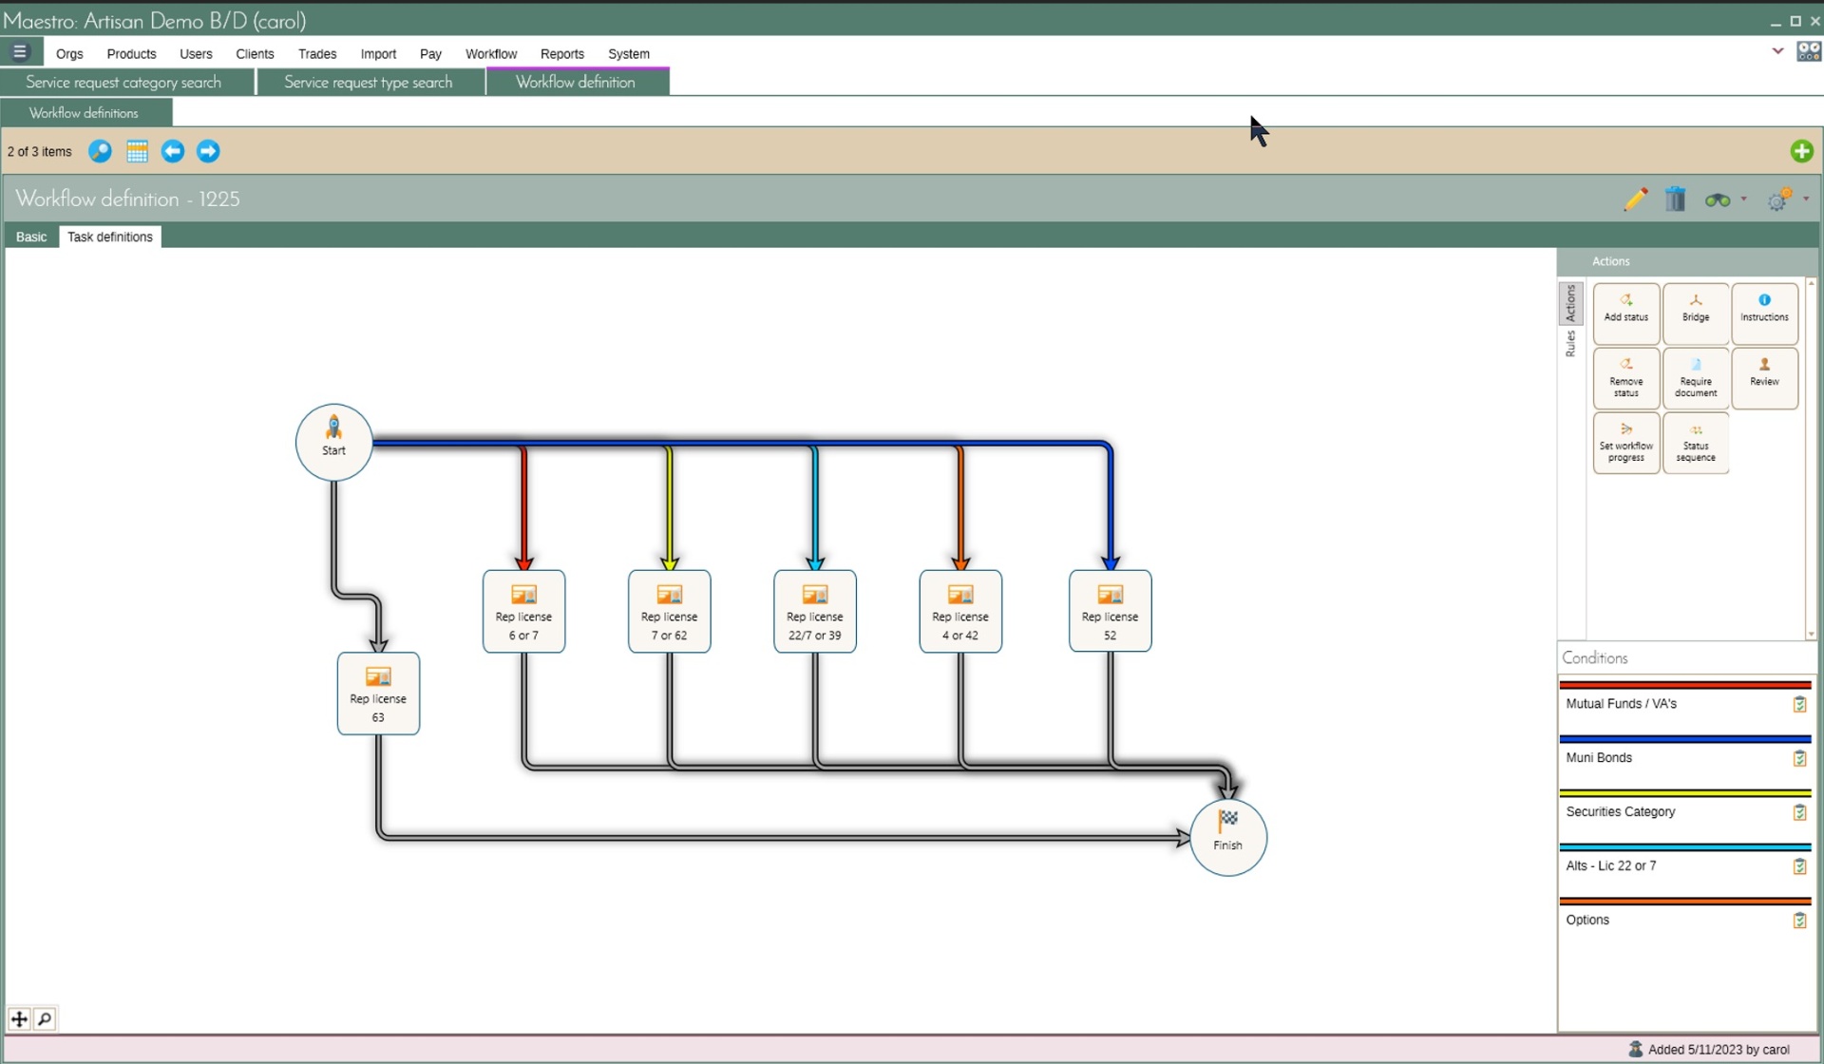Image resolution: width=1824 pixels, height=1064 pixels.
Task: Go to next item with right arrow
Action: (208, 151)
